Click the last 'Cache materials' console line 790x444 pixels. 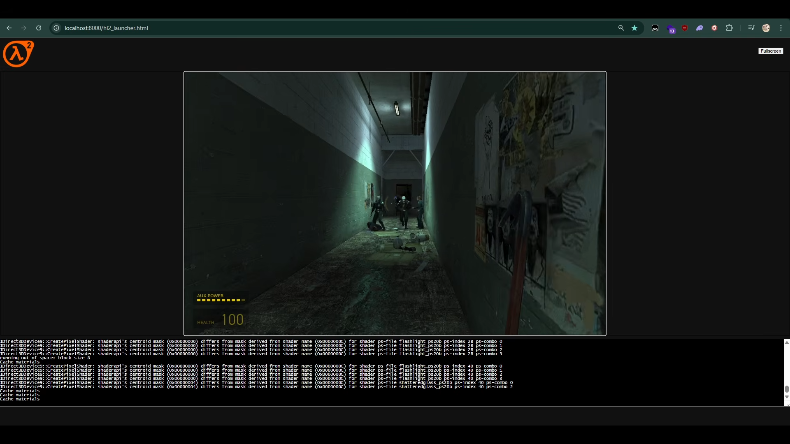tap(20, 399)
